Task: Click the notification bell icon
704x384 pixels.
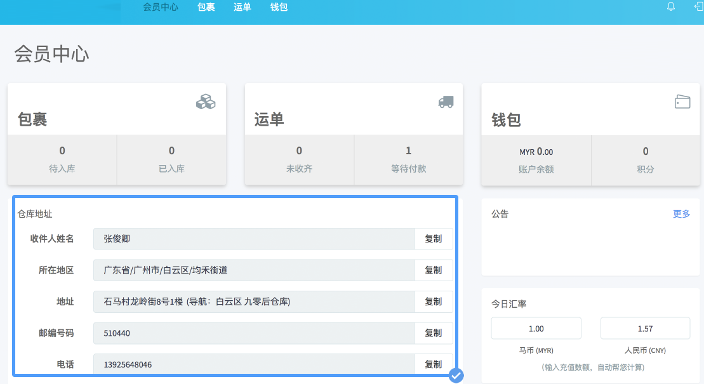Action: (x=671, y=7)
